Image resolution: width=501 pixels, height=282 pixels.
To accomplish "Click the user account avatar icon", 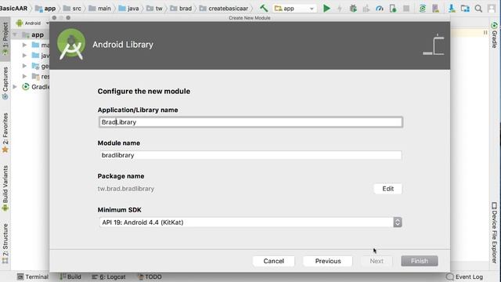I will [492, 9].
